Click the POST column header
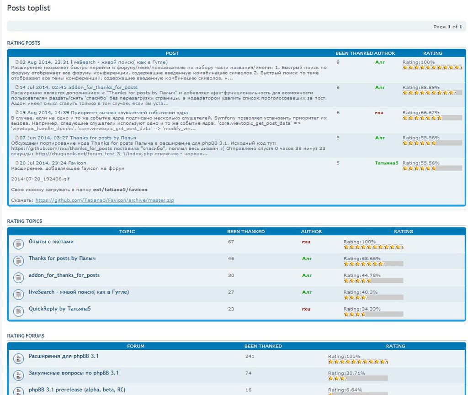This screenshot has height=395, width=468. point(172,53)
